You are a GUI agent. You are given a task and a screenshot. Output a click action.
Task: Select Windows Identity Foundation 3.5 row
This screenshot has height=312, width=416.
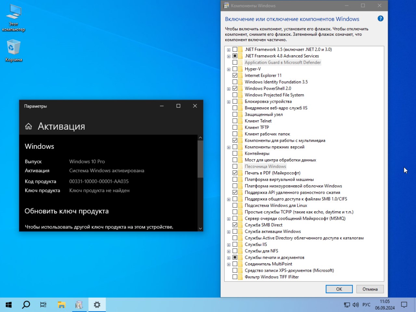[276, 82]
